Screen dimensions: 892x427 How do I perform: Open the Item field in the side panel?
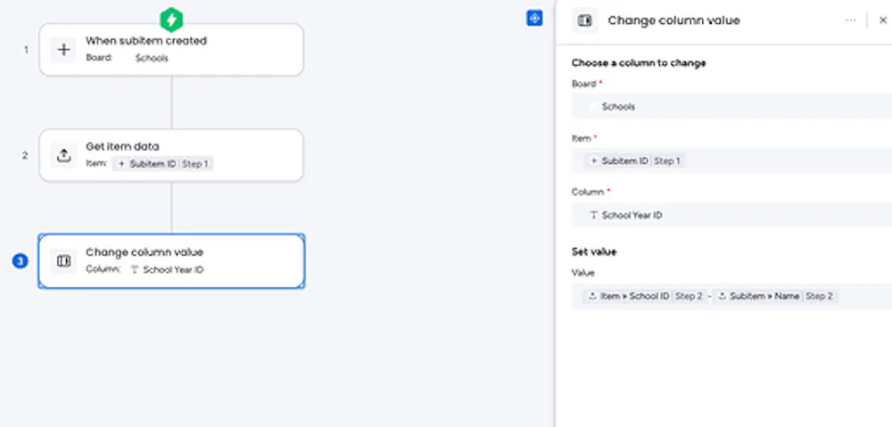click(x=731, y=161)
